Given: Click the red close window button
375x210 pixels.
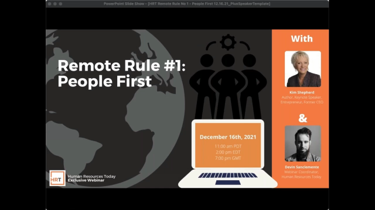Looking at the screenshot, I should pos(49,4).
